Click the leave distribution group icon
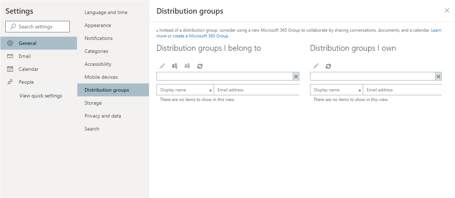This screenshot has height=198, width=455. coord(187,66)
